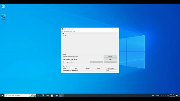
Task: Open the Recycle Bin desktop icon
Action: 3,7
